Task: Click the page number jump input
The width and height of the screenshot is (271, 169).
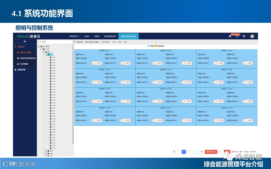Action: (221, 152)
